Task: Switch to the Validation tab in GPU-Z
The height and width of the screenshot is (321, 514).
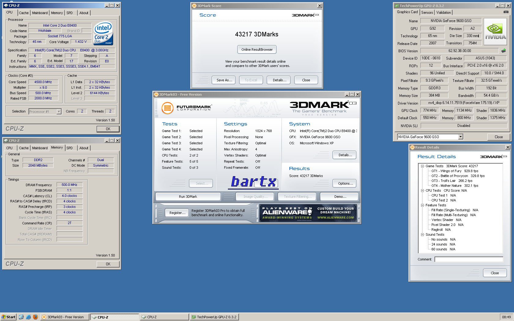Action: 444,13
